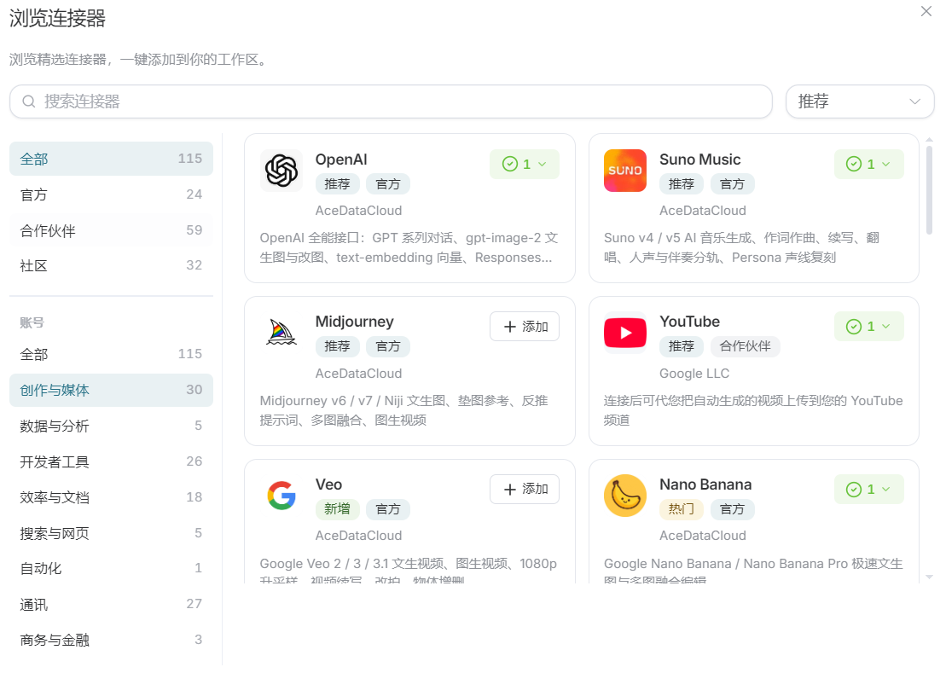The width and height of the screenshot is (946, 673).
Task: Click the OpenAI logo icon
Action: pos(281,171)
